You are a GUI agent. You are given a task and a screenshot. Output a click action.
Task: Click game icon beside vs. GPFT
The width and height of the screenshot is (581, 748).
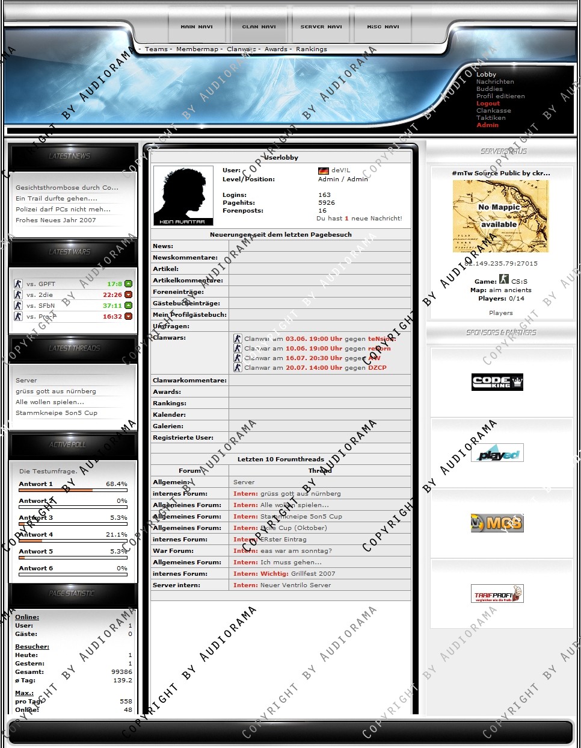pyautogui.click(x=18, y=284)
